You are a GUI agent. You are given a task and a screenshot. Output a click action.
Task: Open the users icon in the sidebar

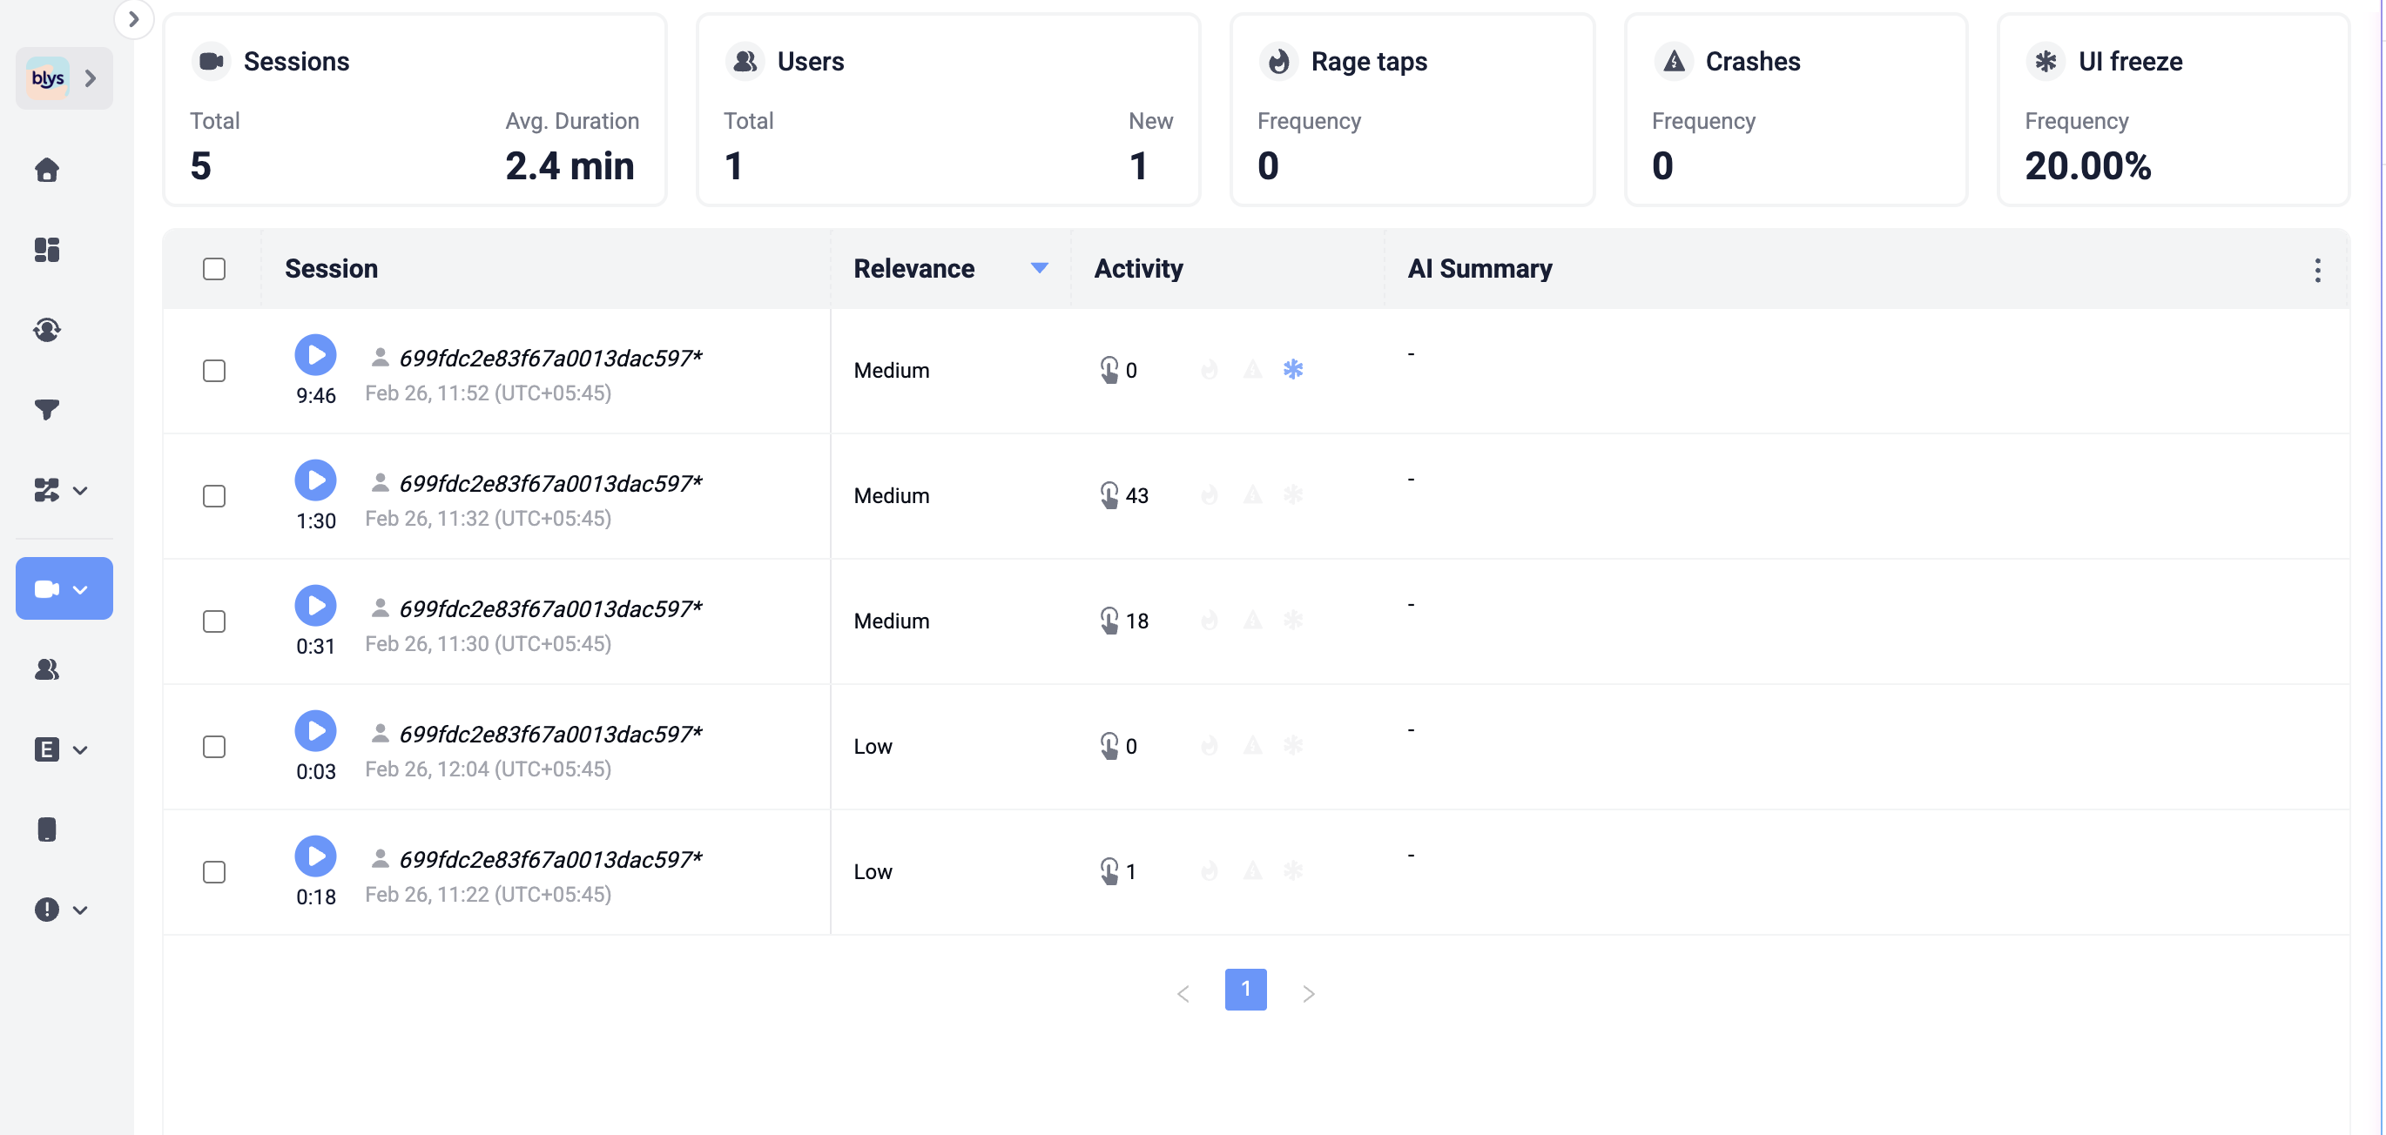(x=47, y=669)
